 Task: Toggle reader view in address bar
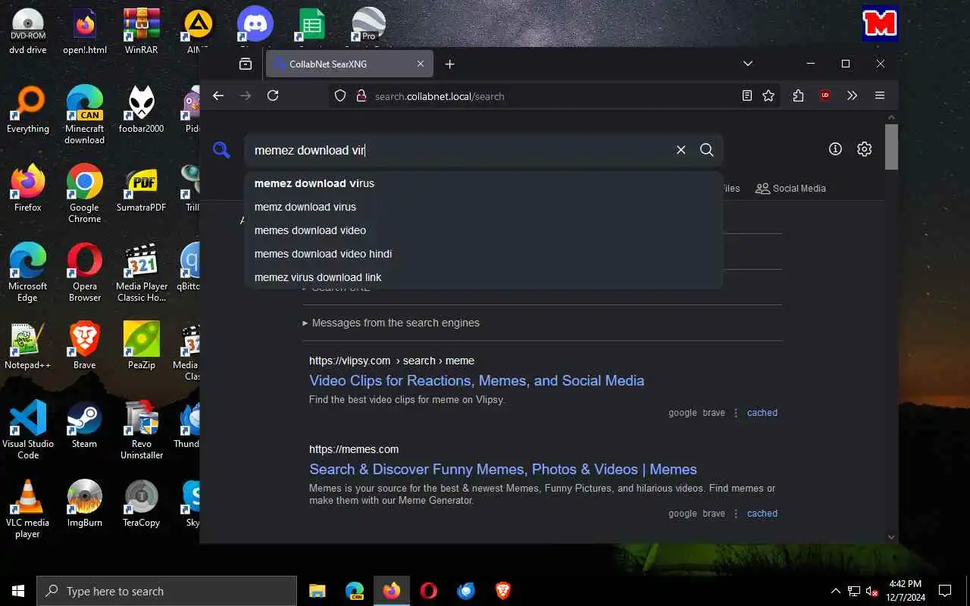click(x=747, y=96)
